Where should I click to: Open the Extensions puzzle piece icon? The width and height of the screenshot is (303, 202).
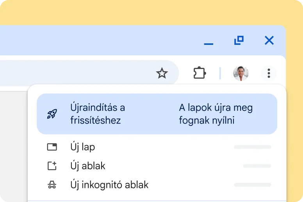coord(200,73)
